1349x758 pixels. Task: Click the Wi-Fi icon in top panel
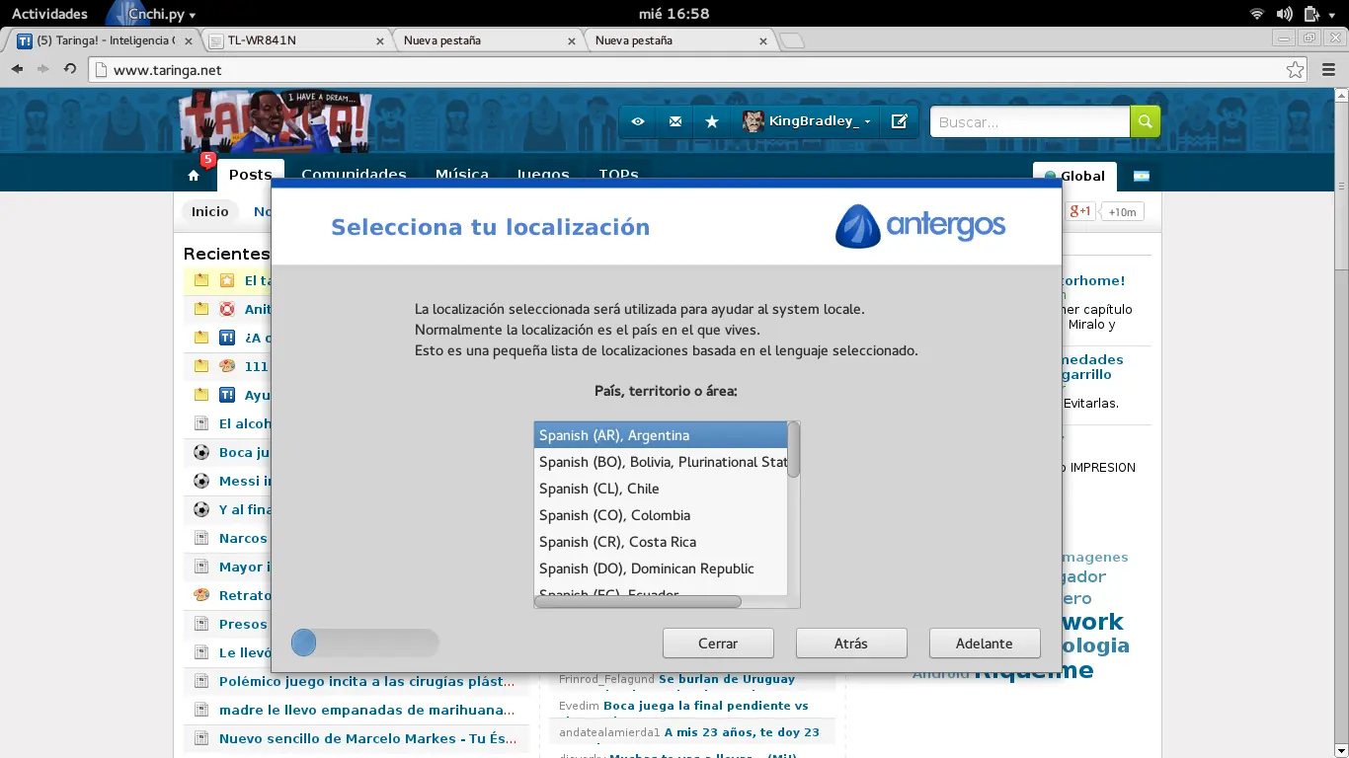coord(1257,14)
